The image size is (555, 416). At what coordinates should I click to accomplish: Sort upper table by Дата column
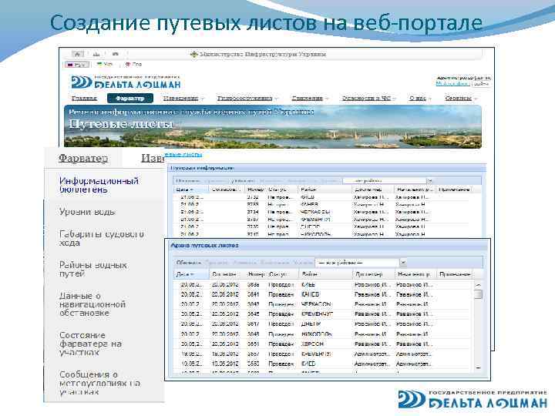190,190
